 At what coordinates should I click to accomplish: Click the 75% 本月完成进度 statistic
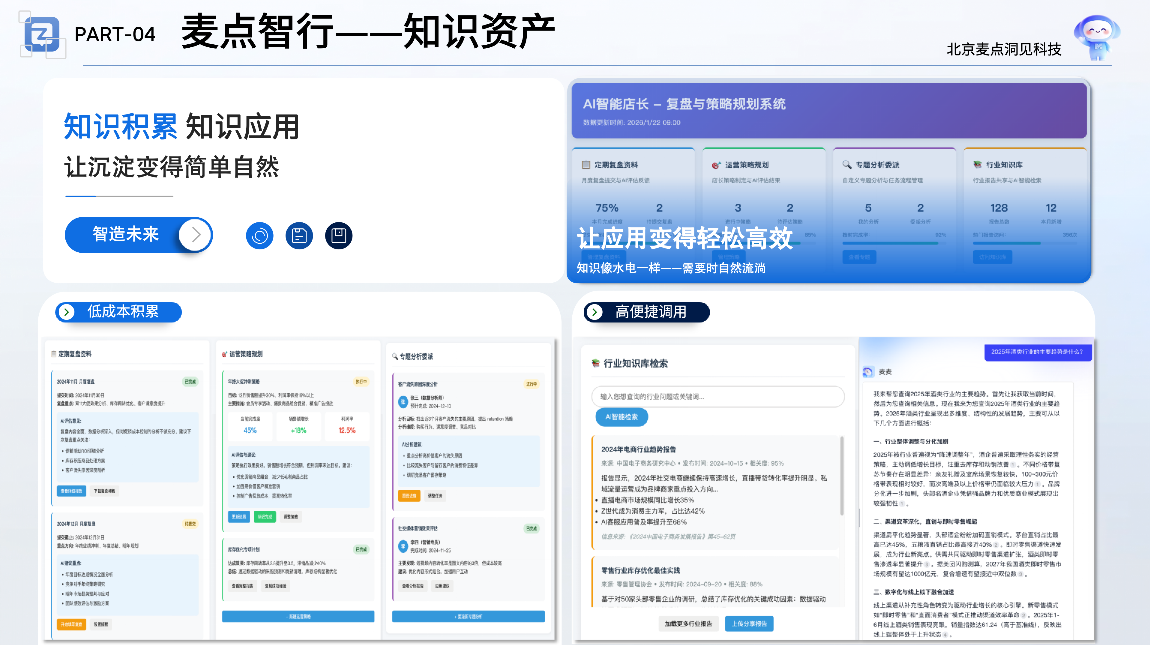pyautogui.click(x=607, y=213)
